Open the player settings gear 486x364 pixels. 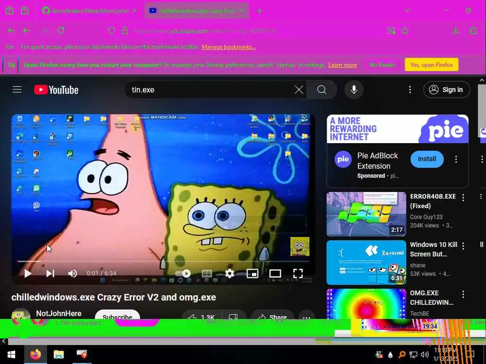[229, 273]
